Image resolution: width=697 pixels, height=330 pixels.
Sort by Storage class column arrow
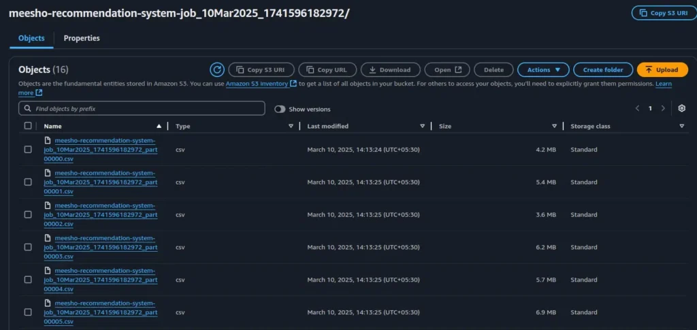tap(682, 126)
